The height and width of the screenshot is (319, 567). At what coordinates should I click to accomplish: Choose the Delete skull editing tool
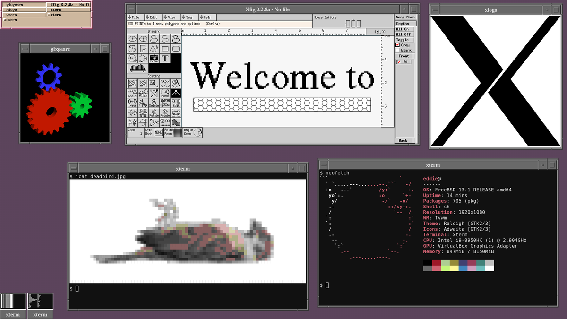(x=154, y=103)
